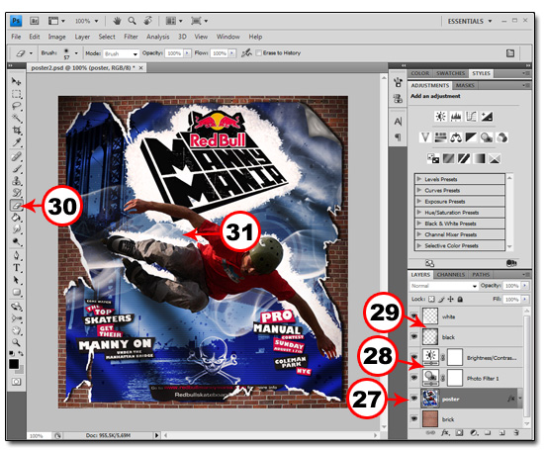The width and height of the screenshot is (544, 450).
Task: Close the poster2.psd document tab
Action: pos(140,68)
